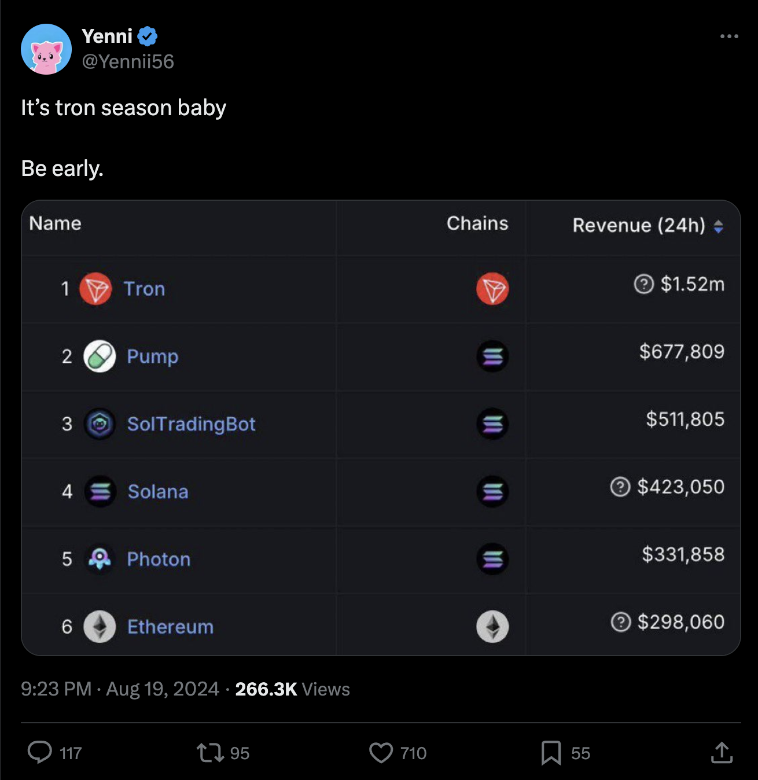Image resolution: width=758 pixels, height=780 pixels.
Task: Open the reply comment icon
Action: [x=40, y=752]
